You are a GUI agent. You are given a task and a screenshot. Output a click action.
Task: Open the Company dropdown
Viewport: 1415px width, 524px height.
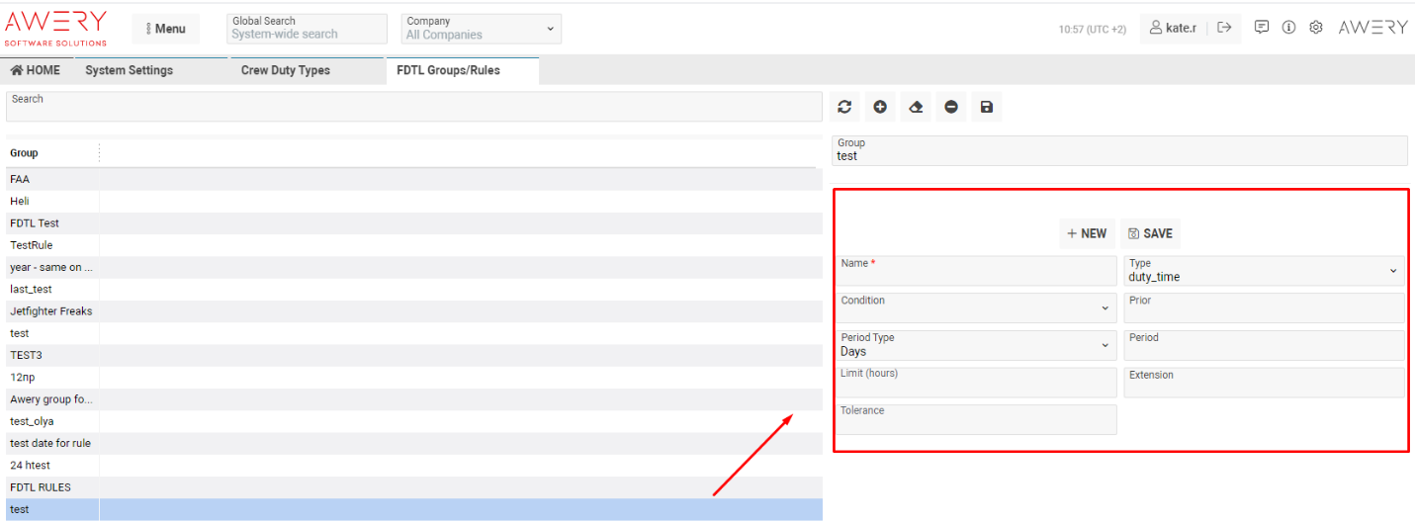tap(481, 29)
